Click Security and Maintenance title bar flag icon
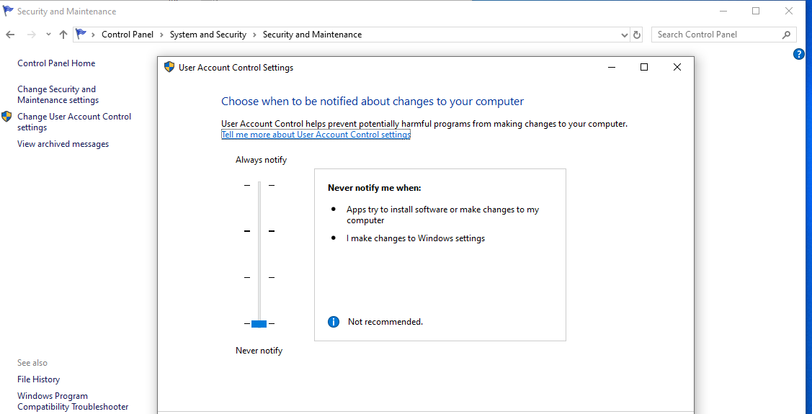Screen dimensions: 812x414 [x=9, y=11]
